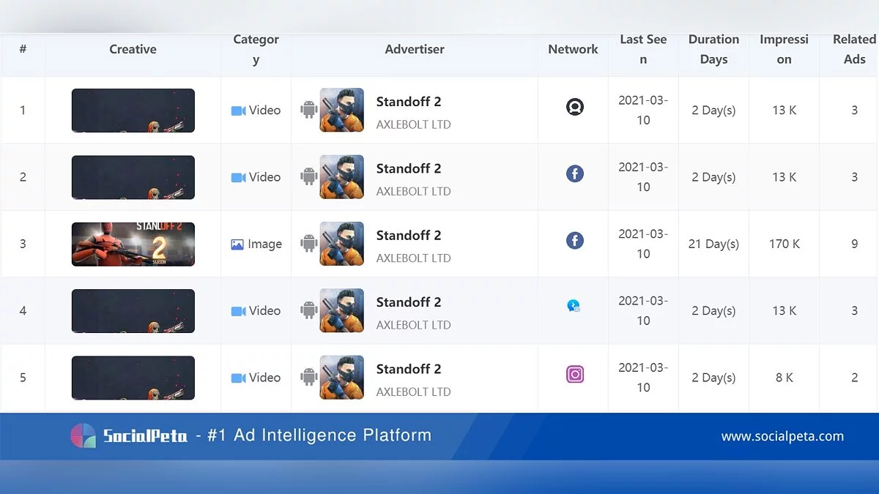Viewport: 879px width, 494px height.
Task: Click AXLEBOLT LTD text in row 5
Action: [413, 392]
